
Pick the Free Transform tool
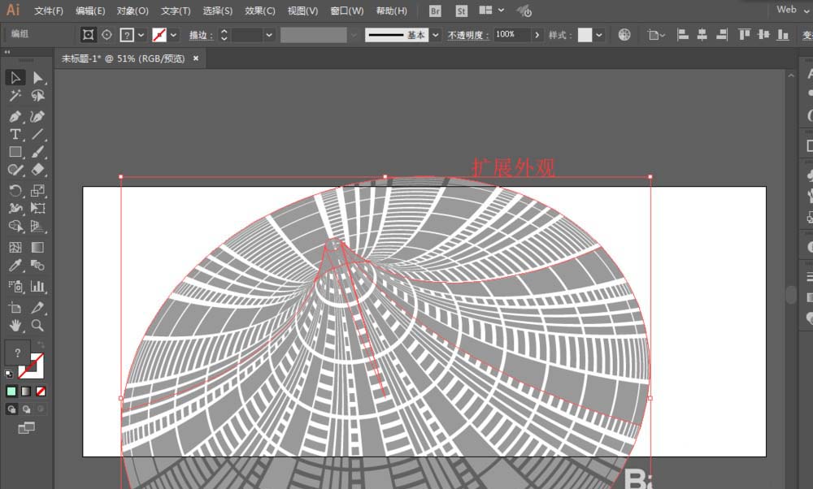(38, 208)
